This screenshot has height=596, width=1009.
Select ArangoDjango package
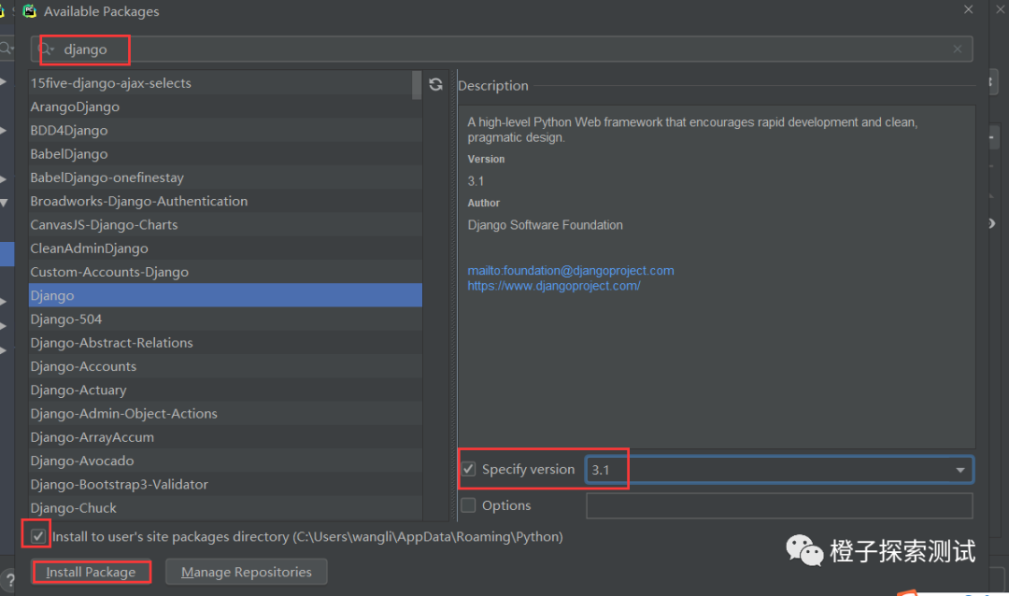tap(225, 106)
